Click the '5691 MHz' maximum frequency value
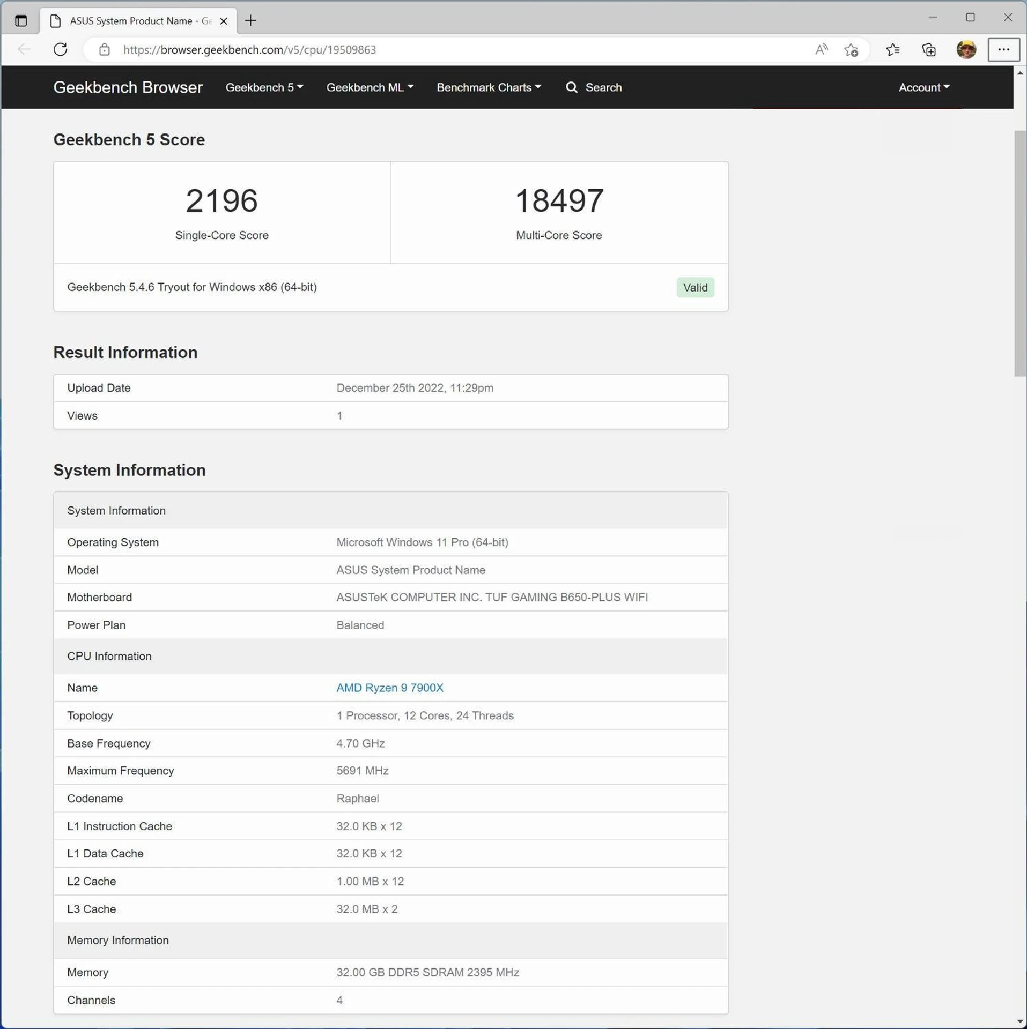Image resolution: width=1027 pixels, height=1029 pixels. 362,771
